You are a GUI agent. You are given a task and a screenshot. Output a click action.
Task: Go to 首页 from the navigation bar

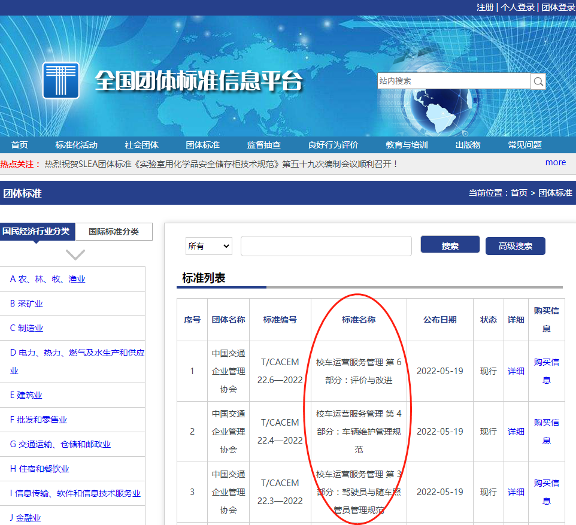point(19,144)
